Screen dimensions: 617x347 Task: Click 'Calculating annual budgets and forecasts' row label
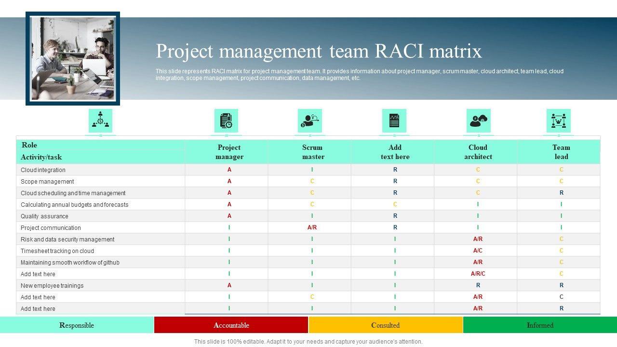pos(75,205)
